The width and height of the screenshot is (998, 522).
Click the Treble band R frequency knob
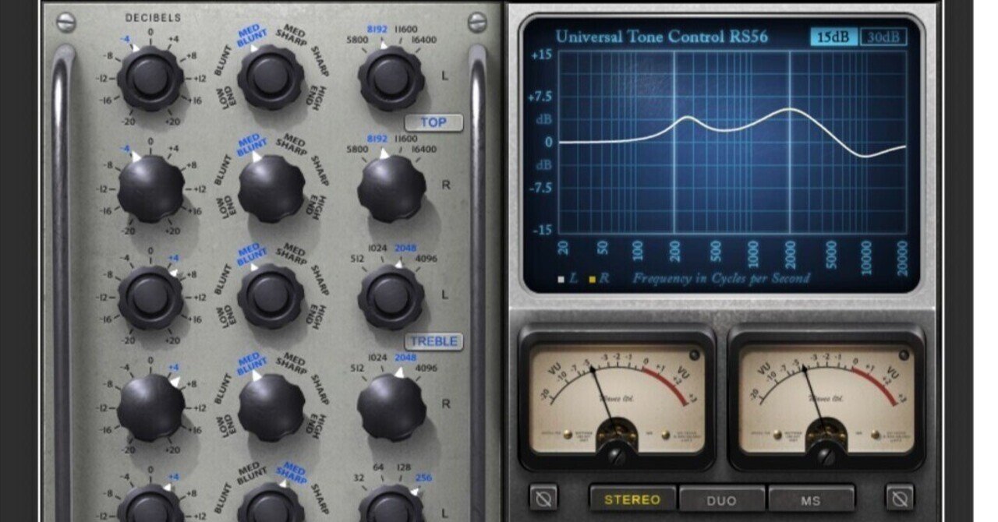point(391,407)
